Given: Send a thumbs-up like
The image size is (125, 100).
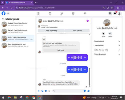Looking at the screenshot, I should coord(88,91).
